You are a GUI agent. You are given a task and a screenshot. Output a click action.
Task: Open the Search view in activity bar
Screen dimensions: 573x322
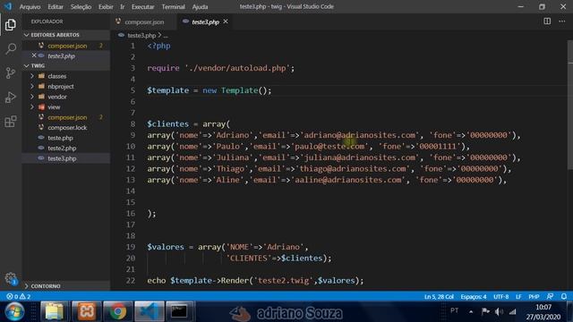[x=11, y=49]
